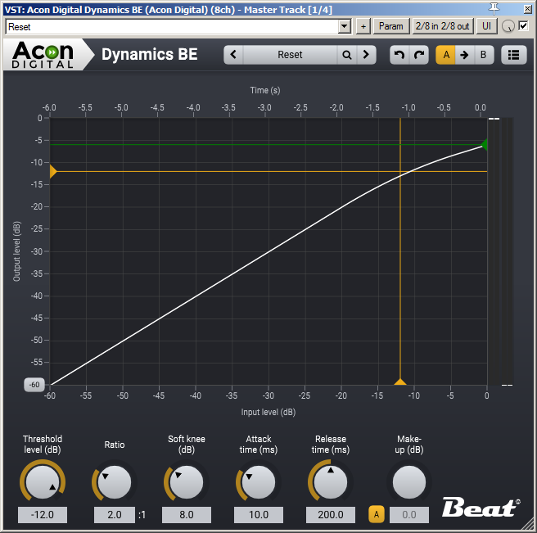This screenshot has width=537, height=533.
Task: Undo the last change
Action: tap(399, 55)
